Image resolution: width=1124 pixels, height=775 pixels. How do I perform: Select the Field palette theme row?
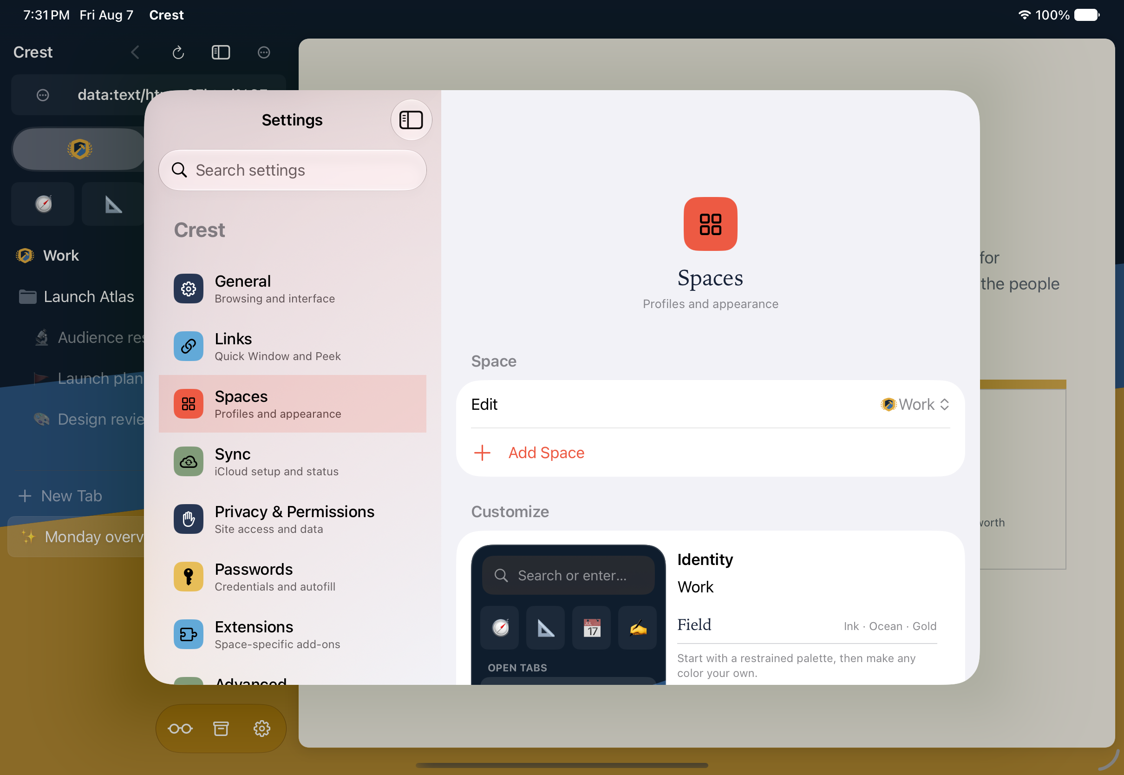(x=807, y=626)
